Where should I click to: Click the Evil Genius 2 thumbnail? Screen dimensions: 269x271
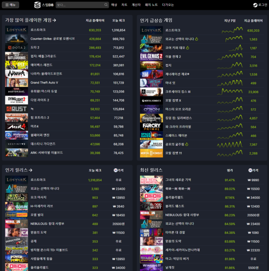tap(152, 57)
